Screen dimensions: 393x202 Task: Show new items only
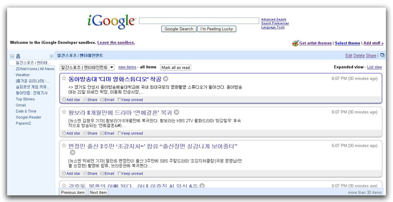click(127, 67)
